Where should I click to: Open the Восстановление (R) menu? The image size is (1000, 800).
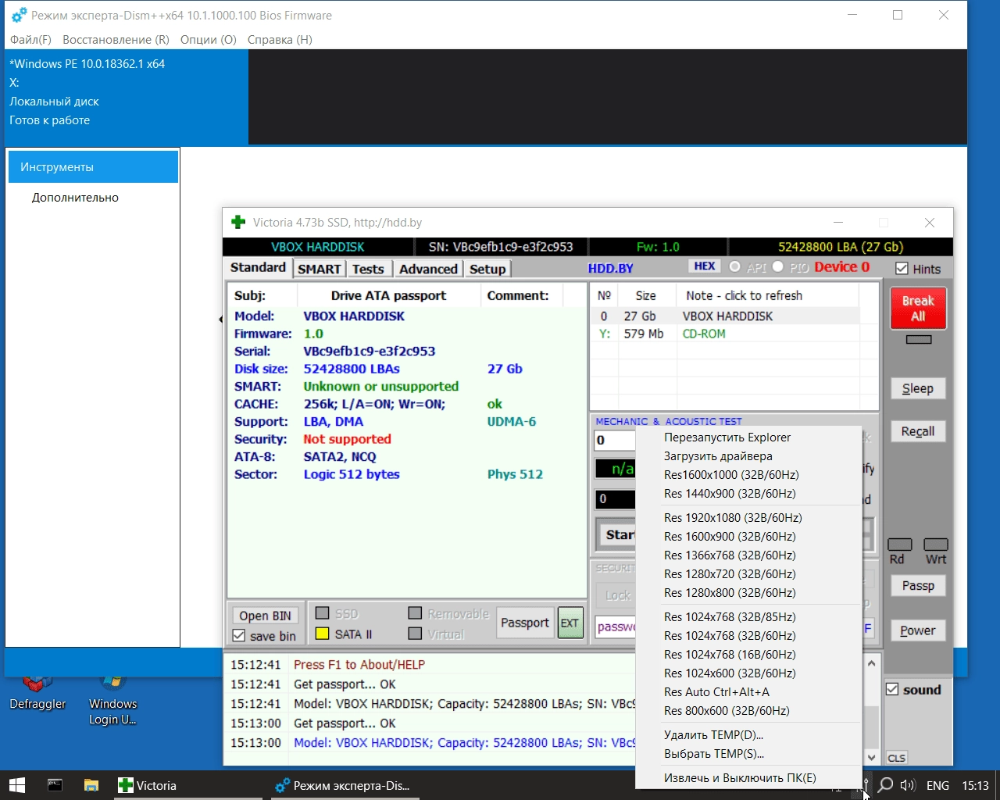point(116,39)
